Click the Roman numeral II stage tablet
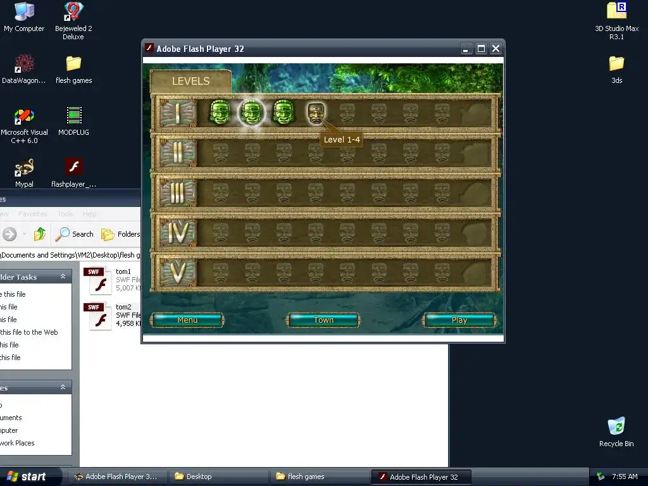 point(177,153)
